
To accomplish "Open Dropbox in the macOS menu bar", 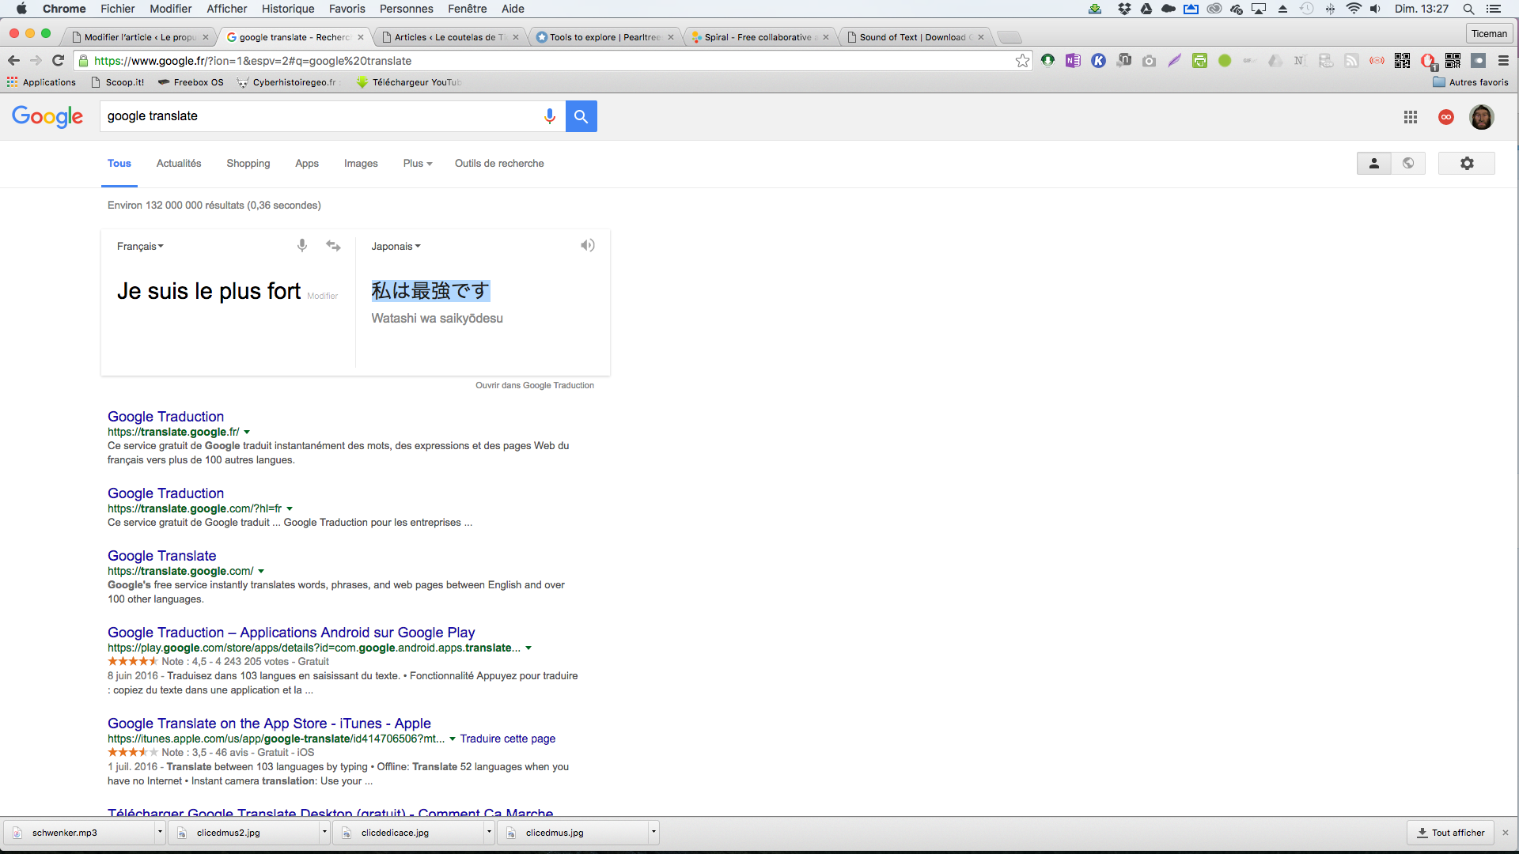I will coord(1124,9).
